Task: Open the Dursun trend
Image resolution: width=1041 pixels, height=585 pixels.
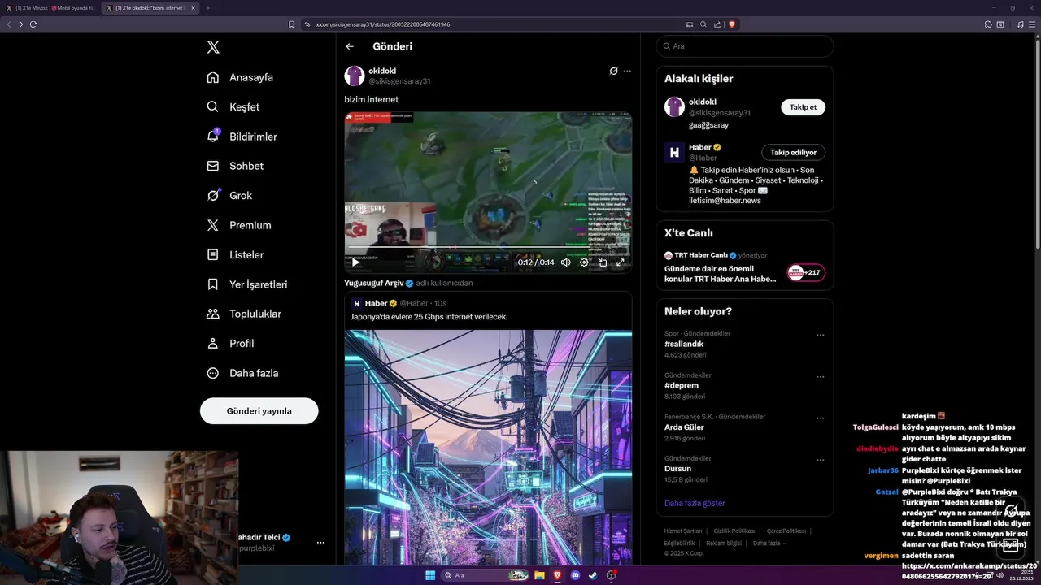Action: tap(677, 469)
